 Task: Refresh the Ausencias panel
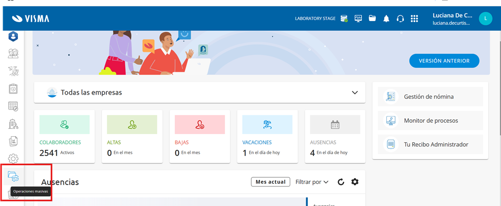341,182
